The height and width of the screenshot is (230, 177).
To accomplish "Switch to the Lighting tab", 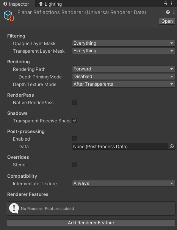I will coord(50,4).
